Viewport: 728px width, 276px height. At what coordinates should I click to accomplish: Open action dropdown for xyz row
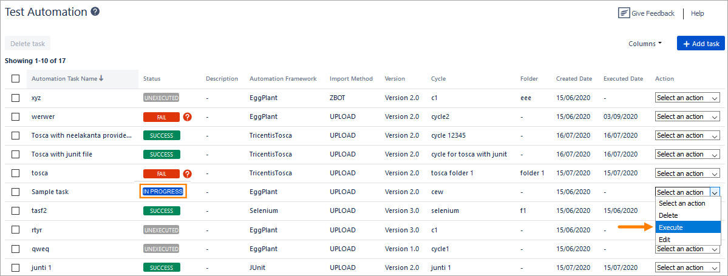pos(687,98)
